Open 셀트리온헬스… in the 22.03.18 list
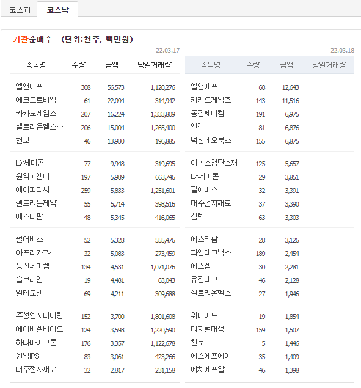 214,293
